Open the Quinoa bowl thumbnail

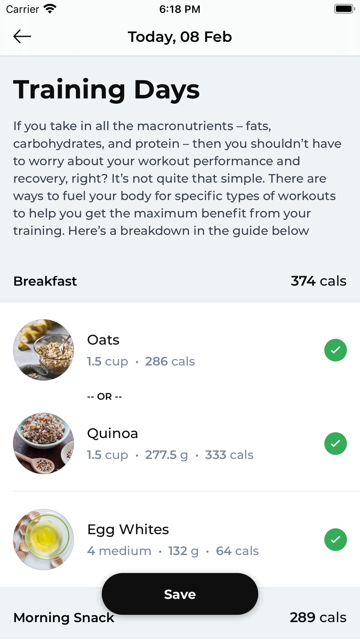click(44, 443)
